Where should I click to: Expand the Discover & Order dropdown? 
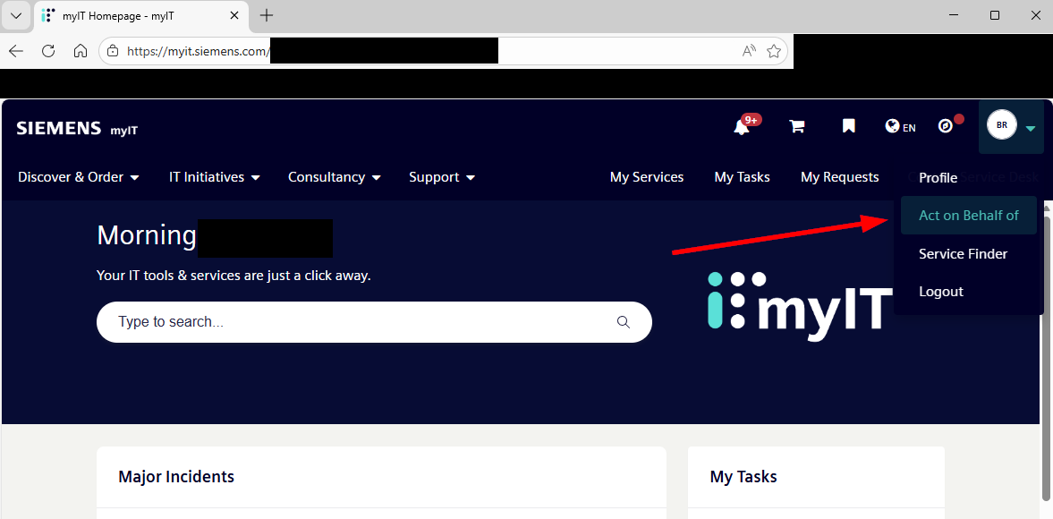tap(79, 177)
